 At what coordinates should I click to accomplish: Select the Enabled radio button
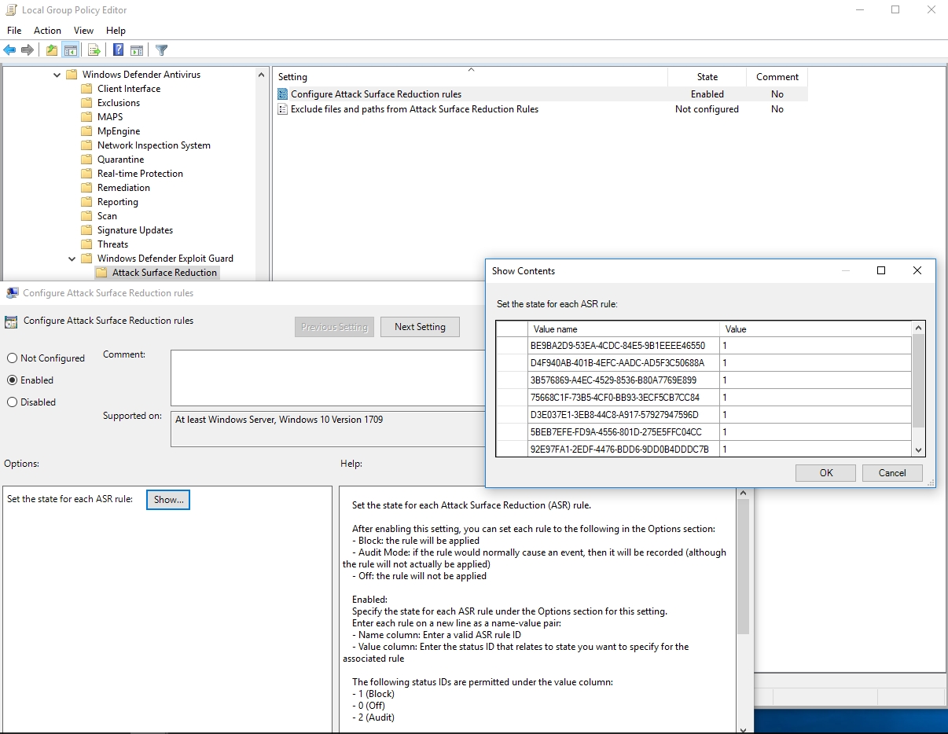click(12, 380)
